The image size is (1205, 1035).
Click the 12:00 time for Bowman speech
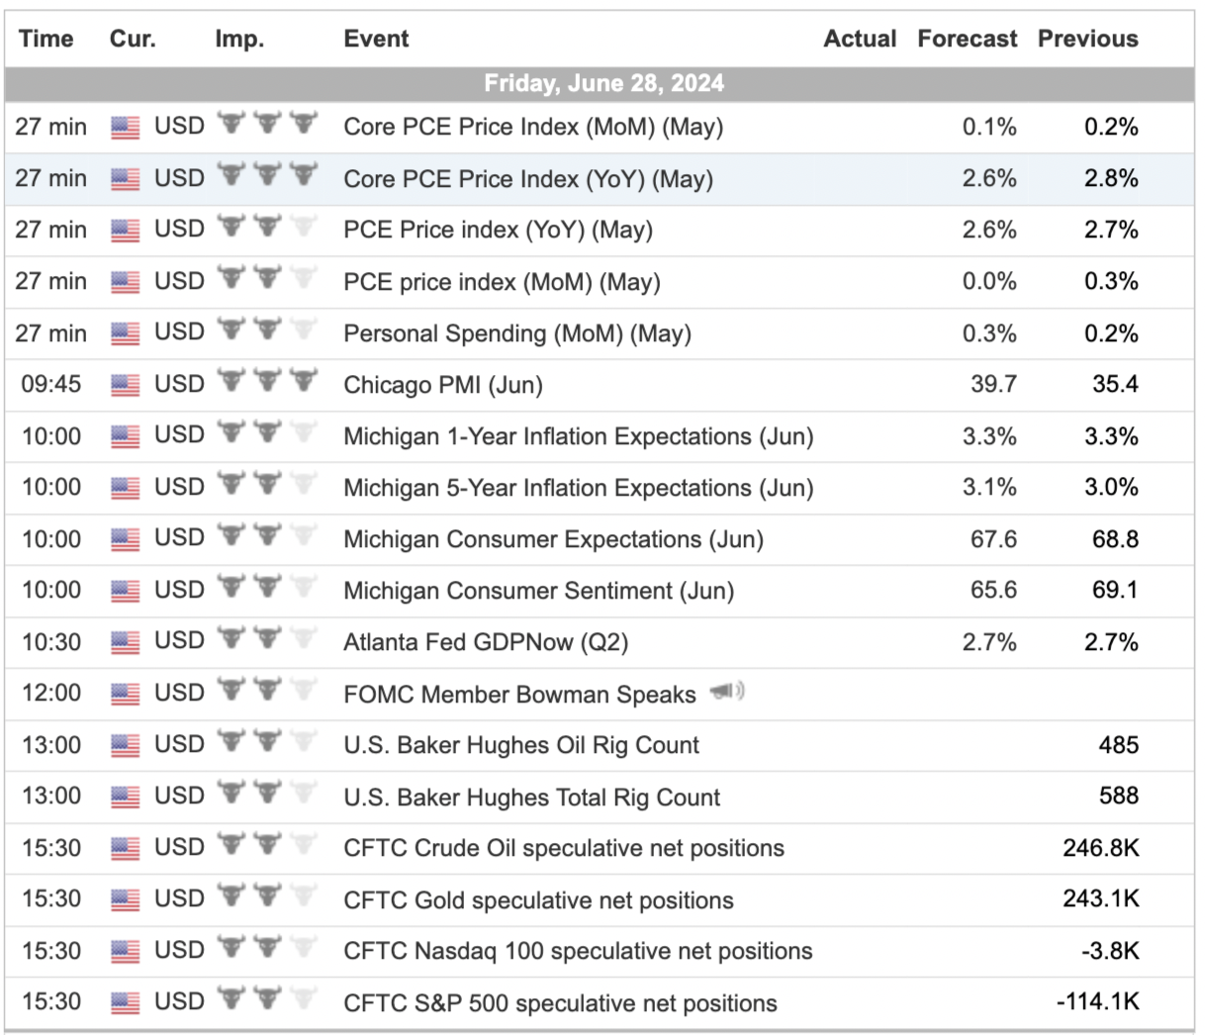click(51, 693)
